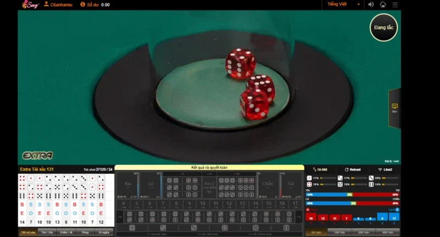This screenshot has height=237, width=440.
Task: Click the live dice video feed
Action: point(209,87)
